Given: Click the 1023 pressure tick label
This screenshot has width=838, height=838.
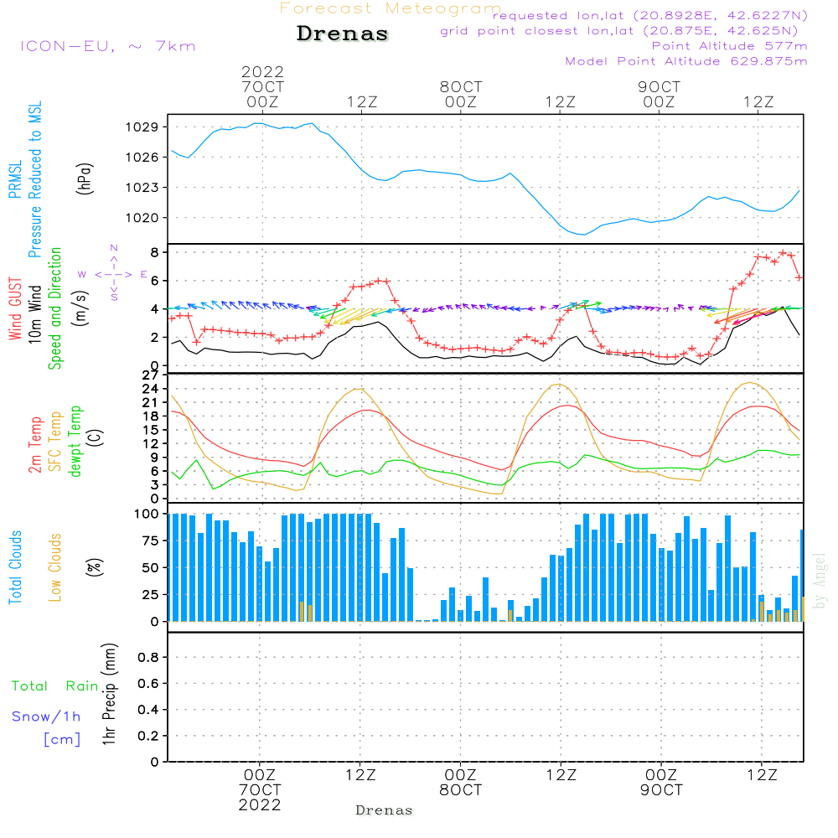Looking at the screenshot, I should 142,188.
